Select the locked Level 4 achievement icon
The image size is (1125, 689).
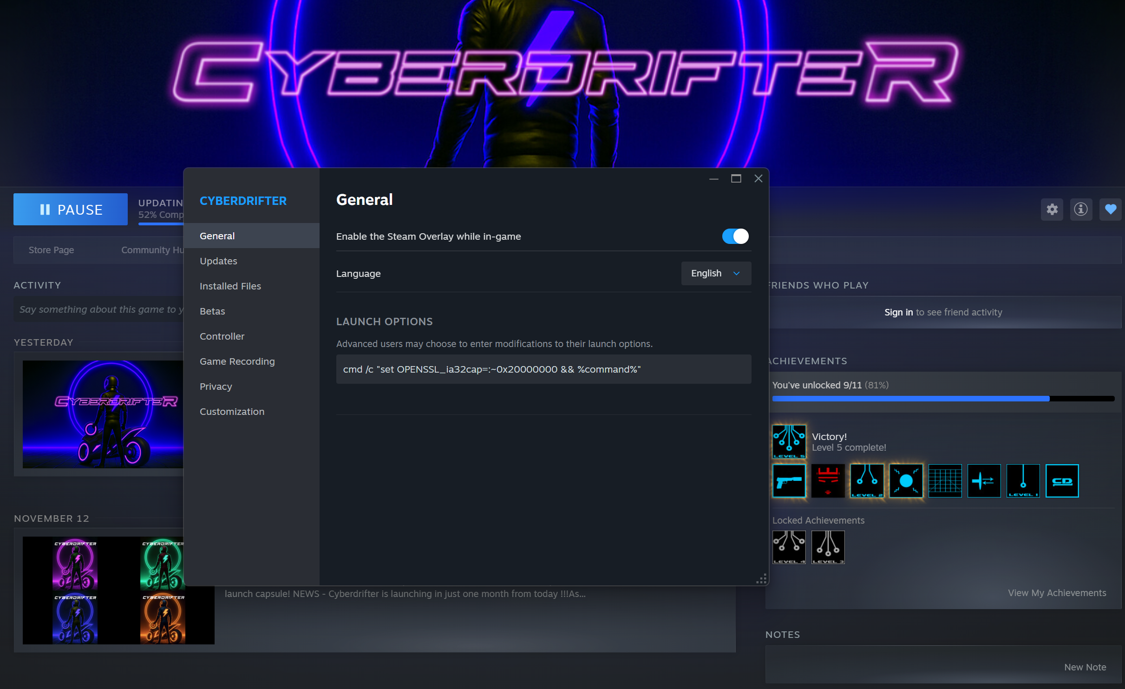pyautogui.click(x=789, y=547)
